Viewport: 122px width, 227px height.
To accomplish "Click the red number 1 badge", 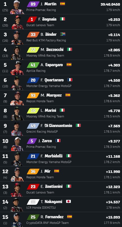I will coord(32,19).
